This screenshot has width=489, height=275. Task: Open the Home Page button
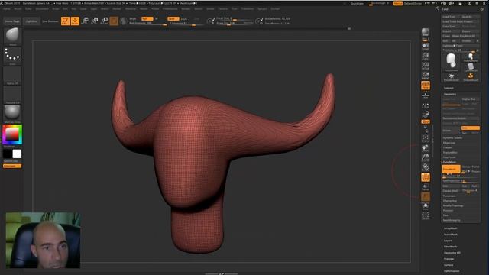coord(12,21)
